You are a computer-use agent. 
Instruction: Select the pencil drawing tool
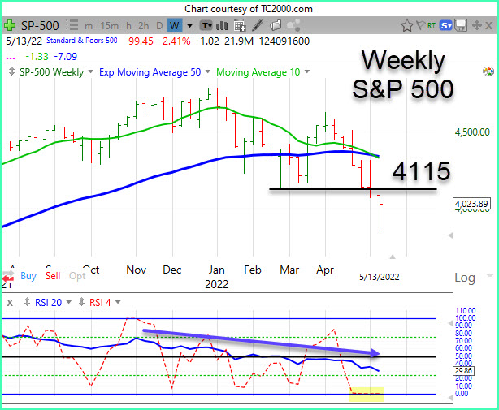point(258,25)
